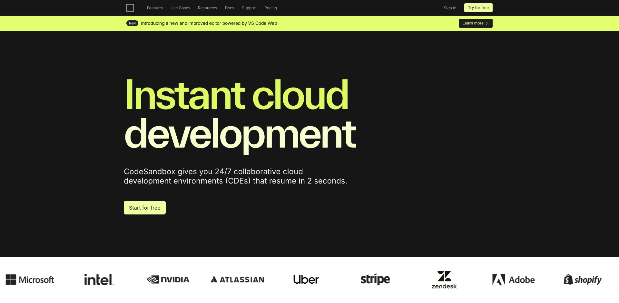Click the Uber logo
Image resolution: width=619 pixels, height=303 pixels.
306,279
